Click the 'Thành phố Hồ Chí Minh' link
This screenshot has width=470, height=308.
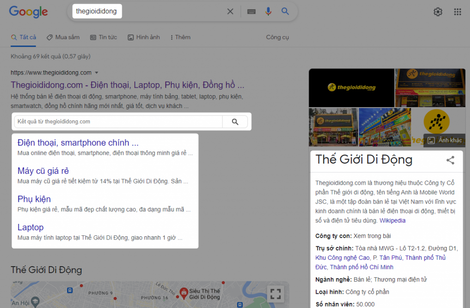pos(362,267)
